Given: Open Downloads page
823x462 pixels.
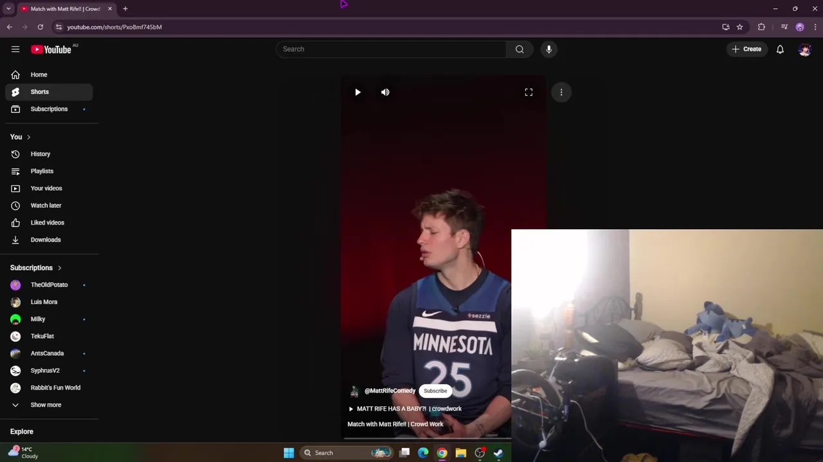Looking at the screenshot, I should pos(50,240).
